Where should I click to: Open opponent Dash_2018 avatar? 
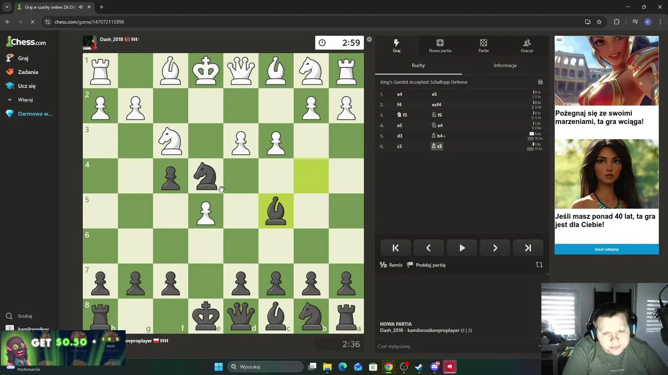[x=90, y=43]
